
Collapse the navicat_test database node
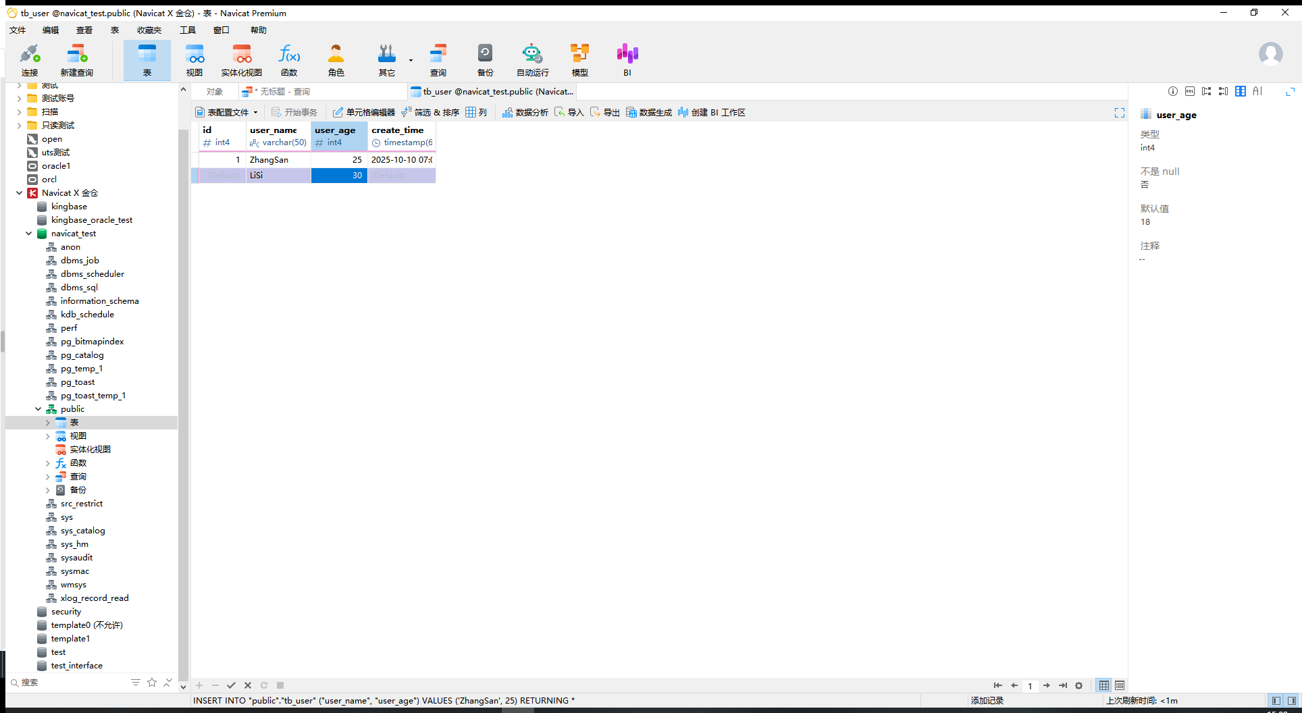pos(28,234)
